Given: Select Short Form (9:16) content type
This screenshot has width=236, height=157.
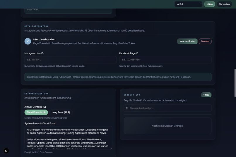Looking at the screenshot, I should pos(36,112).
